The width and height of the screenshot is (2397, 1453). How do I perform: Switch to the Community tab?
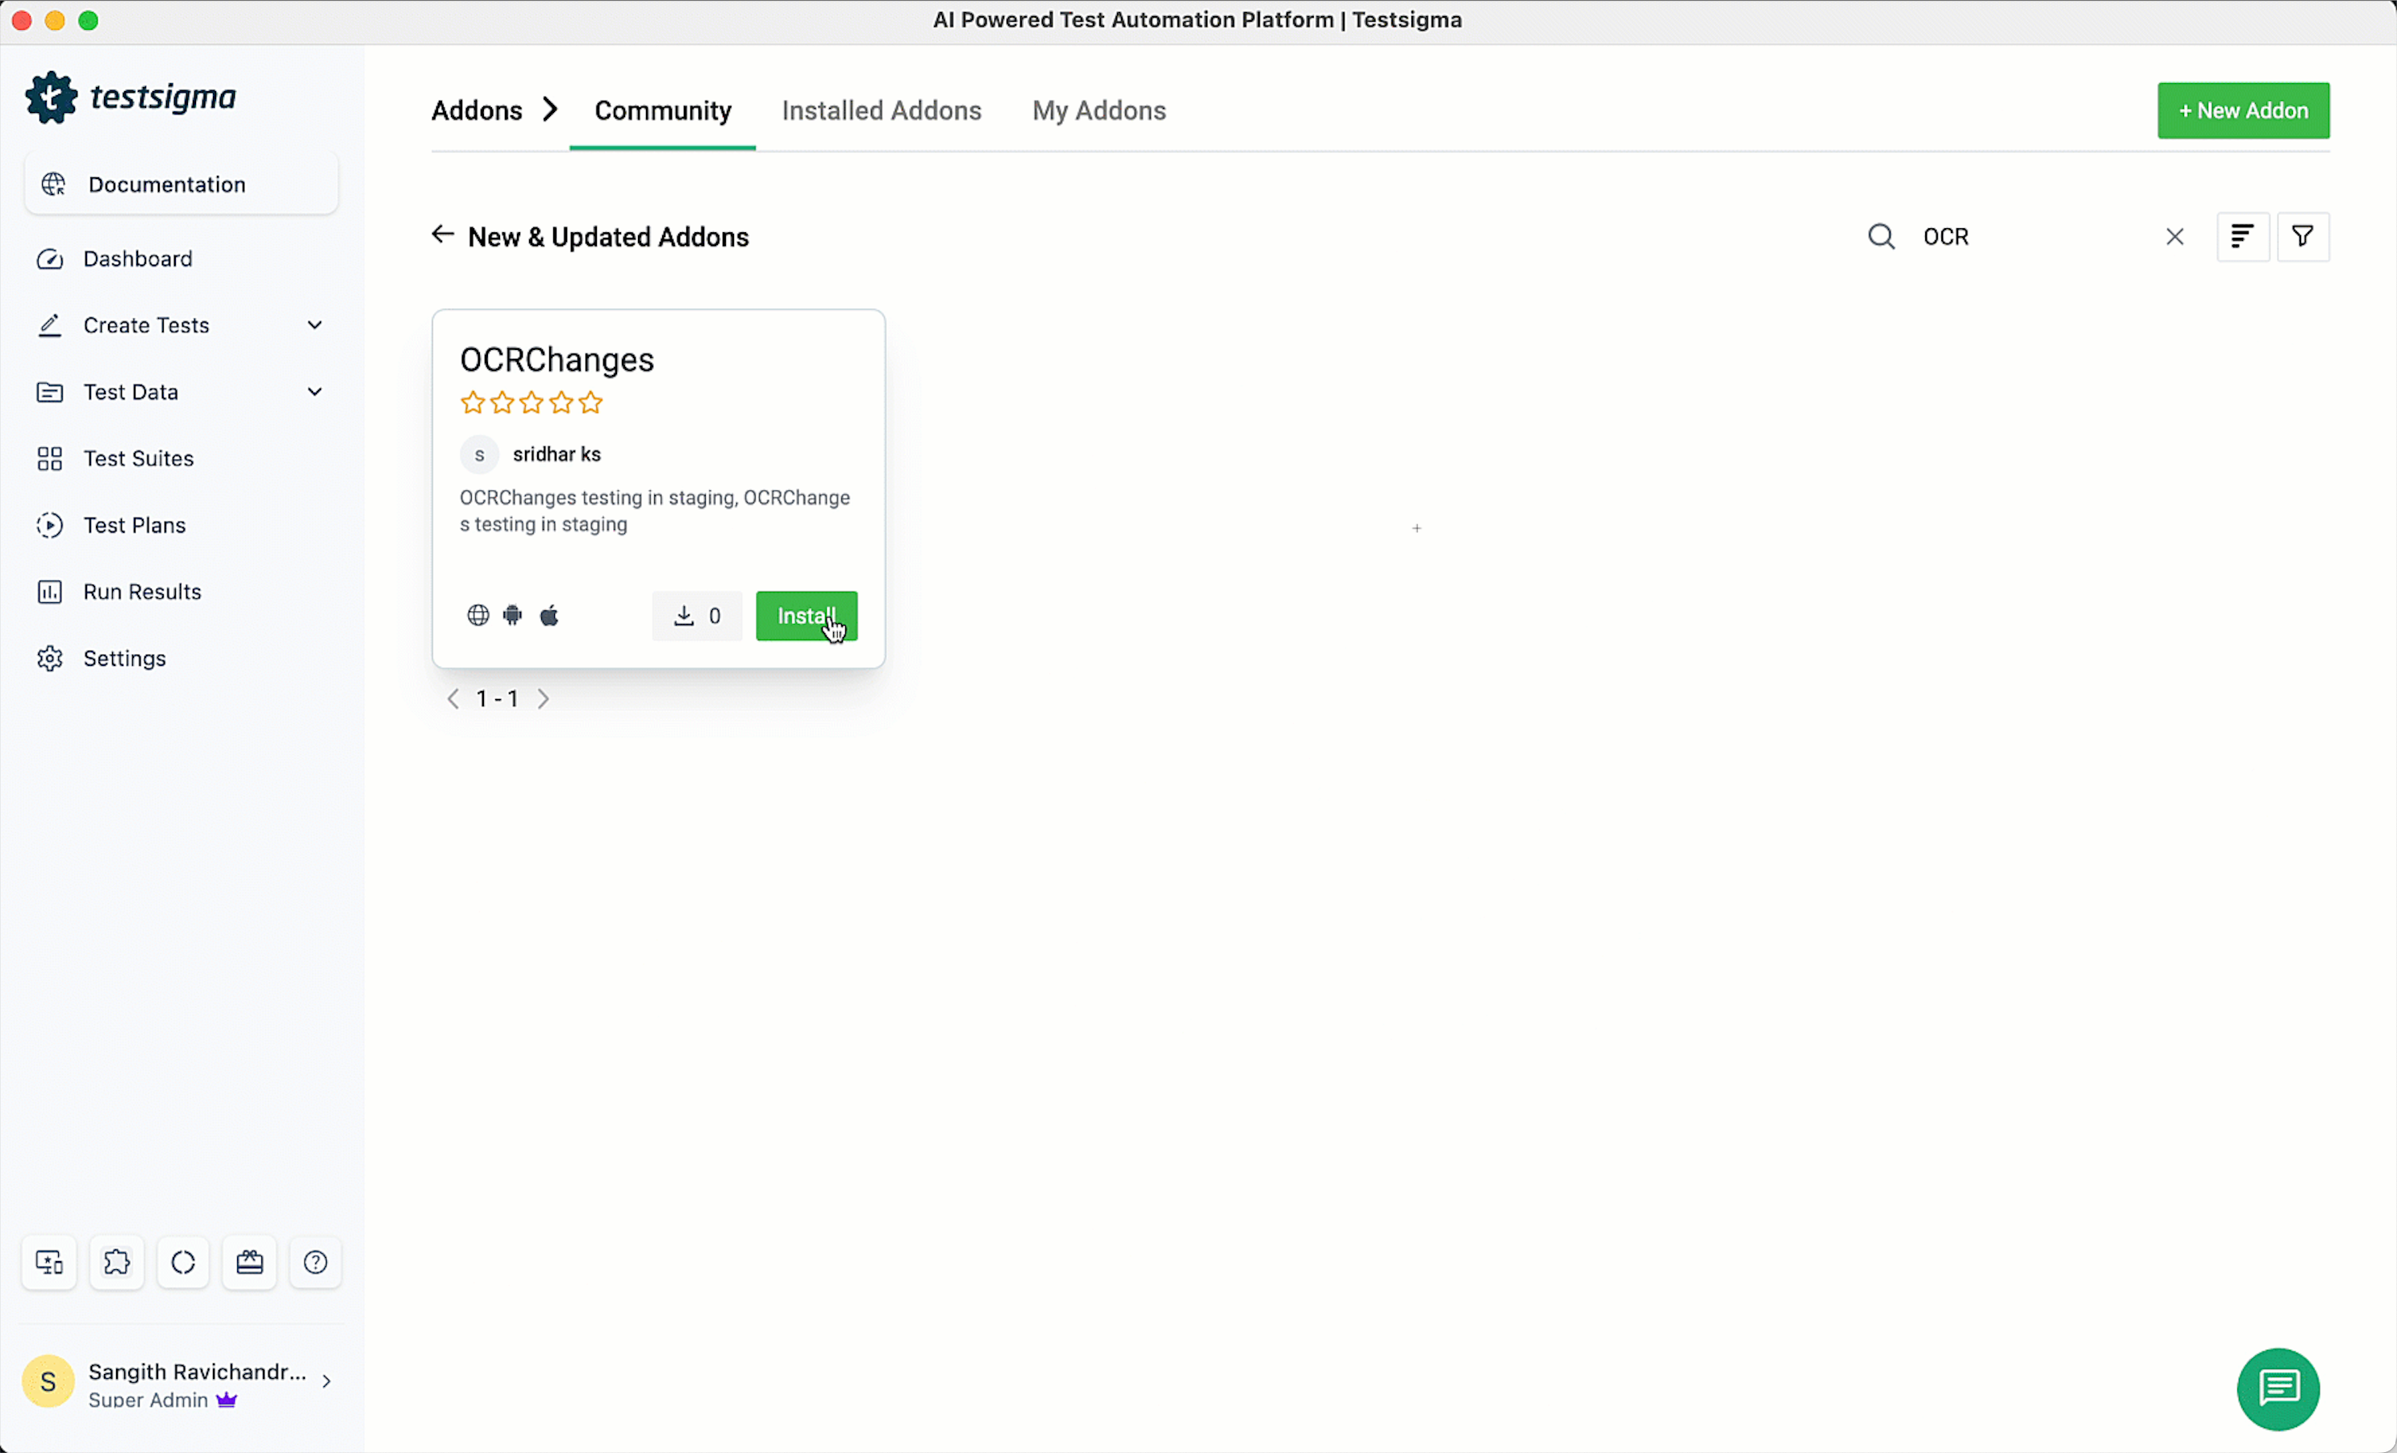[x=662, y=111]
